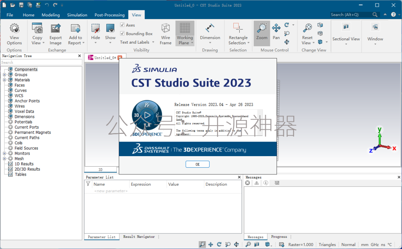Image resolution: width=402 pixels, height=249 pixels.
Task: Expand the Monitors tree node
Action: (4, 153)
